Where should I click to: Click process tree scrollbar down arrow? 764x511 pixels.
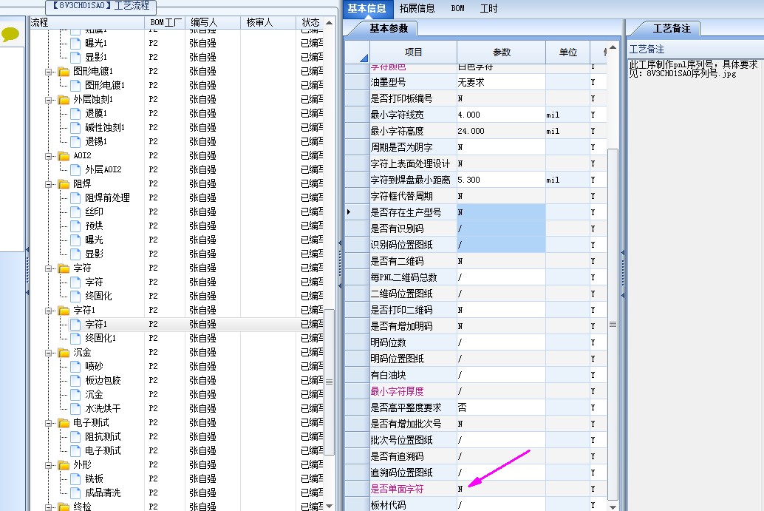click(x=330, y=506)
